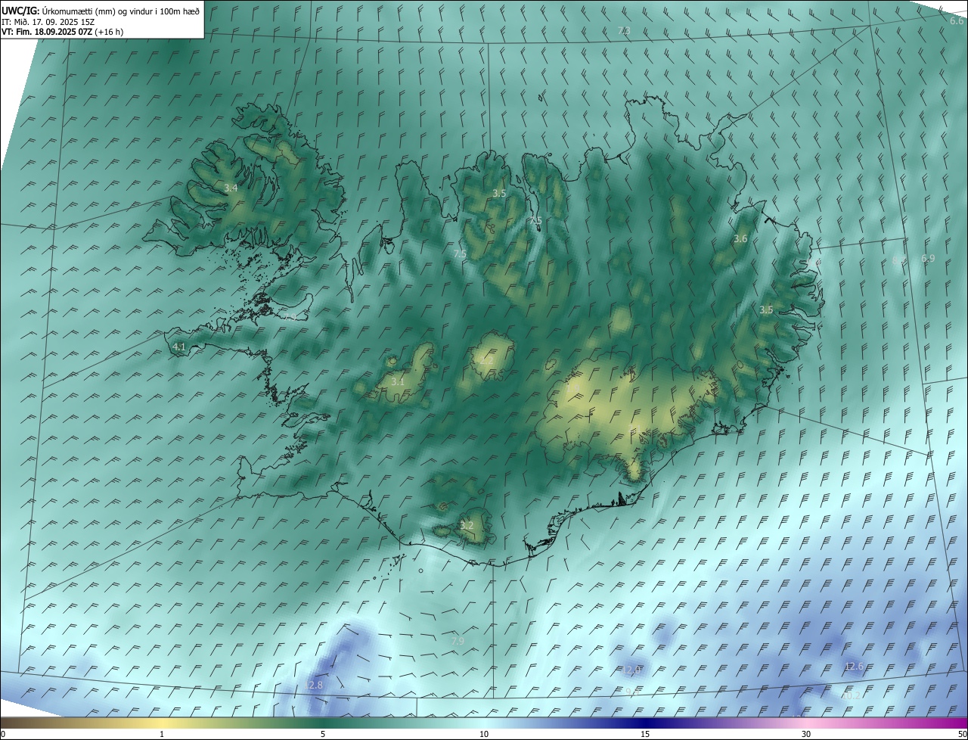Click the color scale tick labeled 5
The height and width of the screenshot is (740, 968).
pos(323,735)
